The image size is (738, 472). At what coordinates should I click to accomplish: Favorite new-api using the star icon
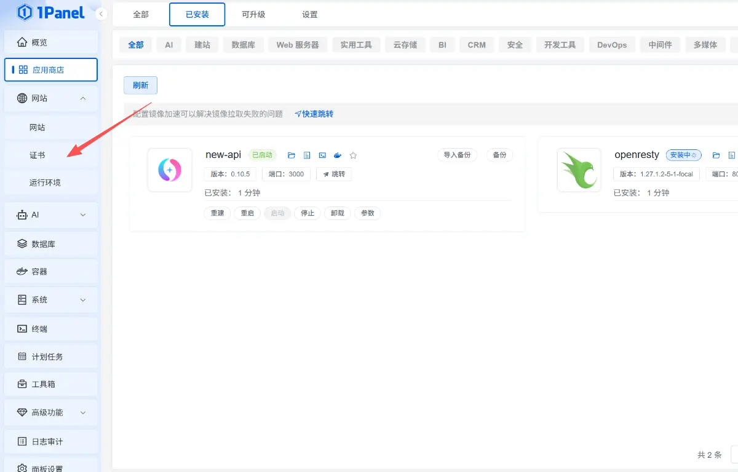coord(353,155)
